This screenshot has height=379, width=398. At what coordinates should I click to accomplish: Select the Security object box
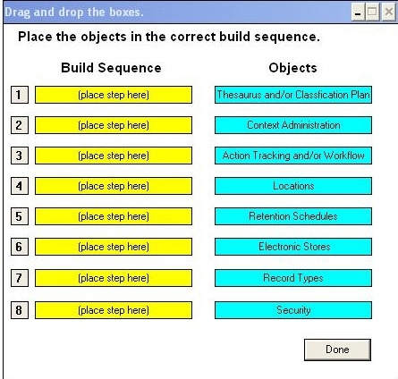(x=293, y=310)
